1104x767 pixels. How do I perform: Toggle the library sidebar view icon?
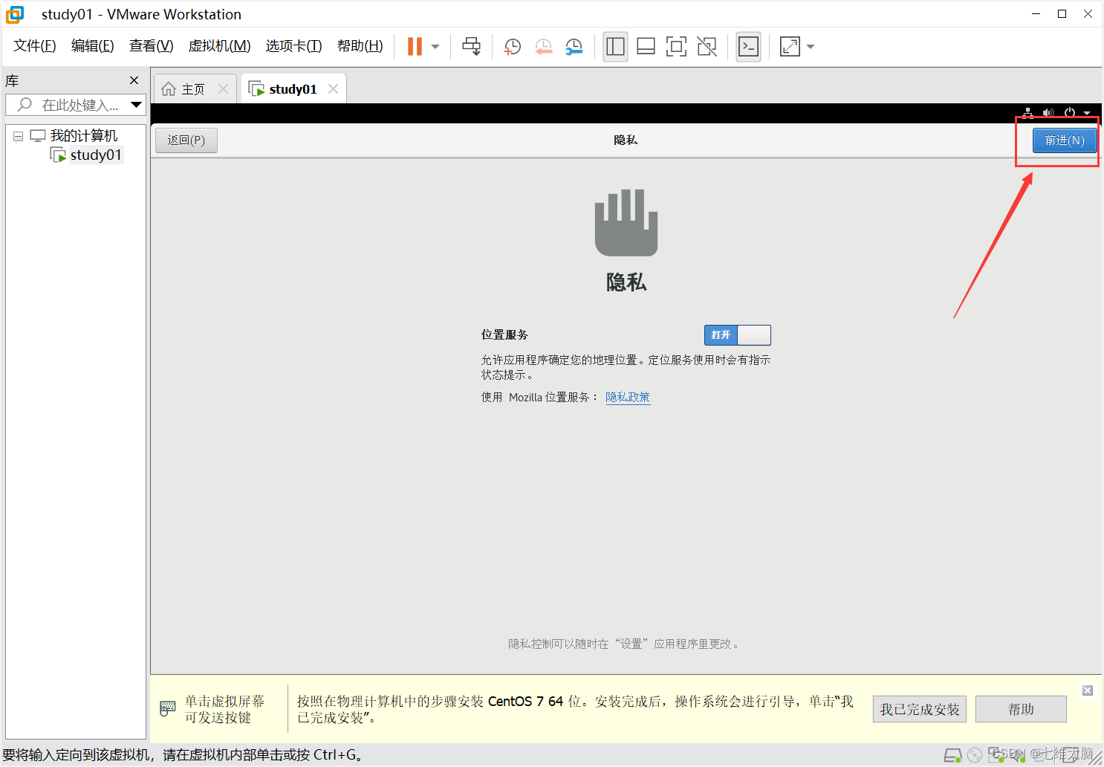[x=615, y=47]
